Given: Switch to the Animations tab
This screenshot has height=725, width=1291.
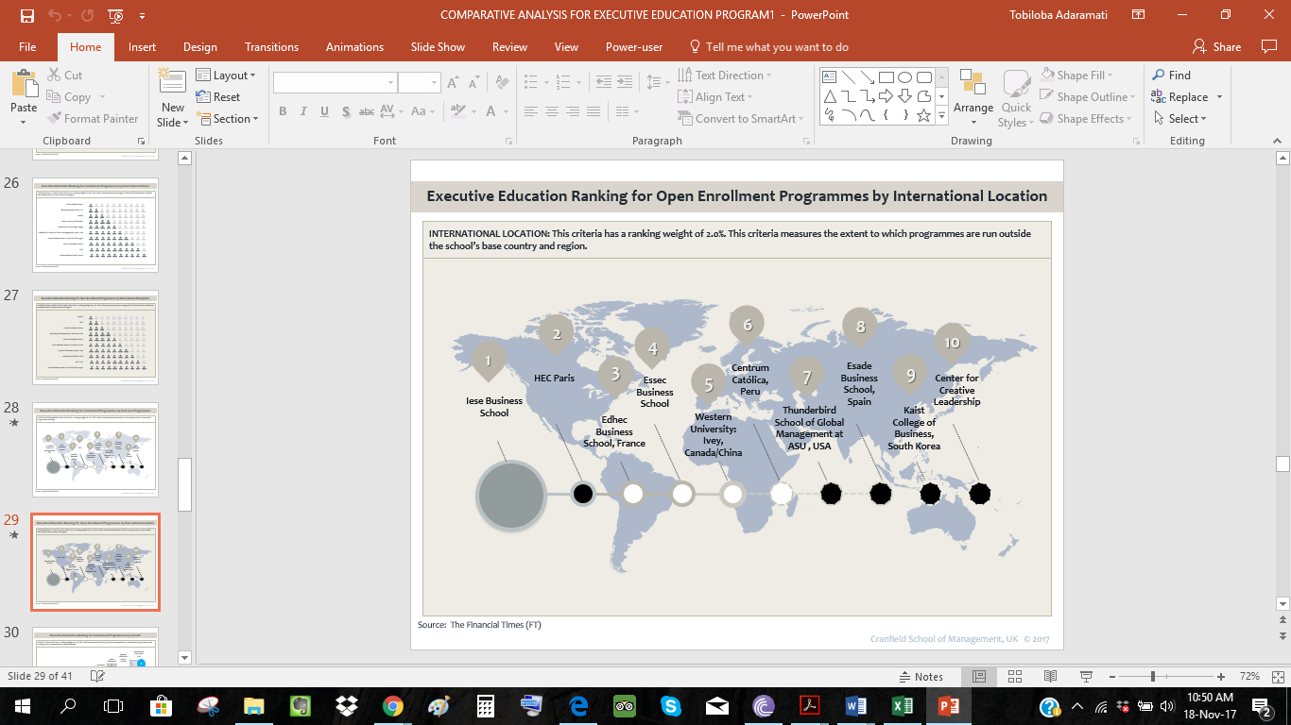Looking at the screenshot, I should (x=355, y=47).
